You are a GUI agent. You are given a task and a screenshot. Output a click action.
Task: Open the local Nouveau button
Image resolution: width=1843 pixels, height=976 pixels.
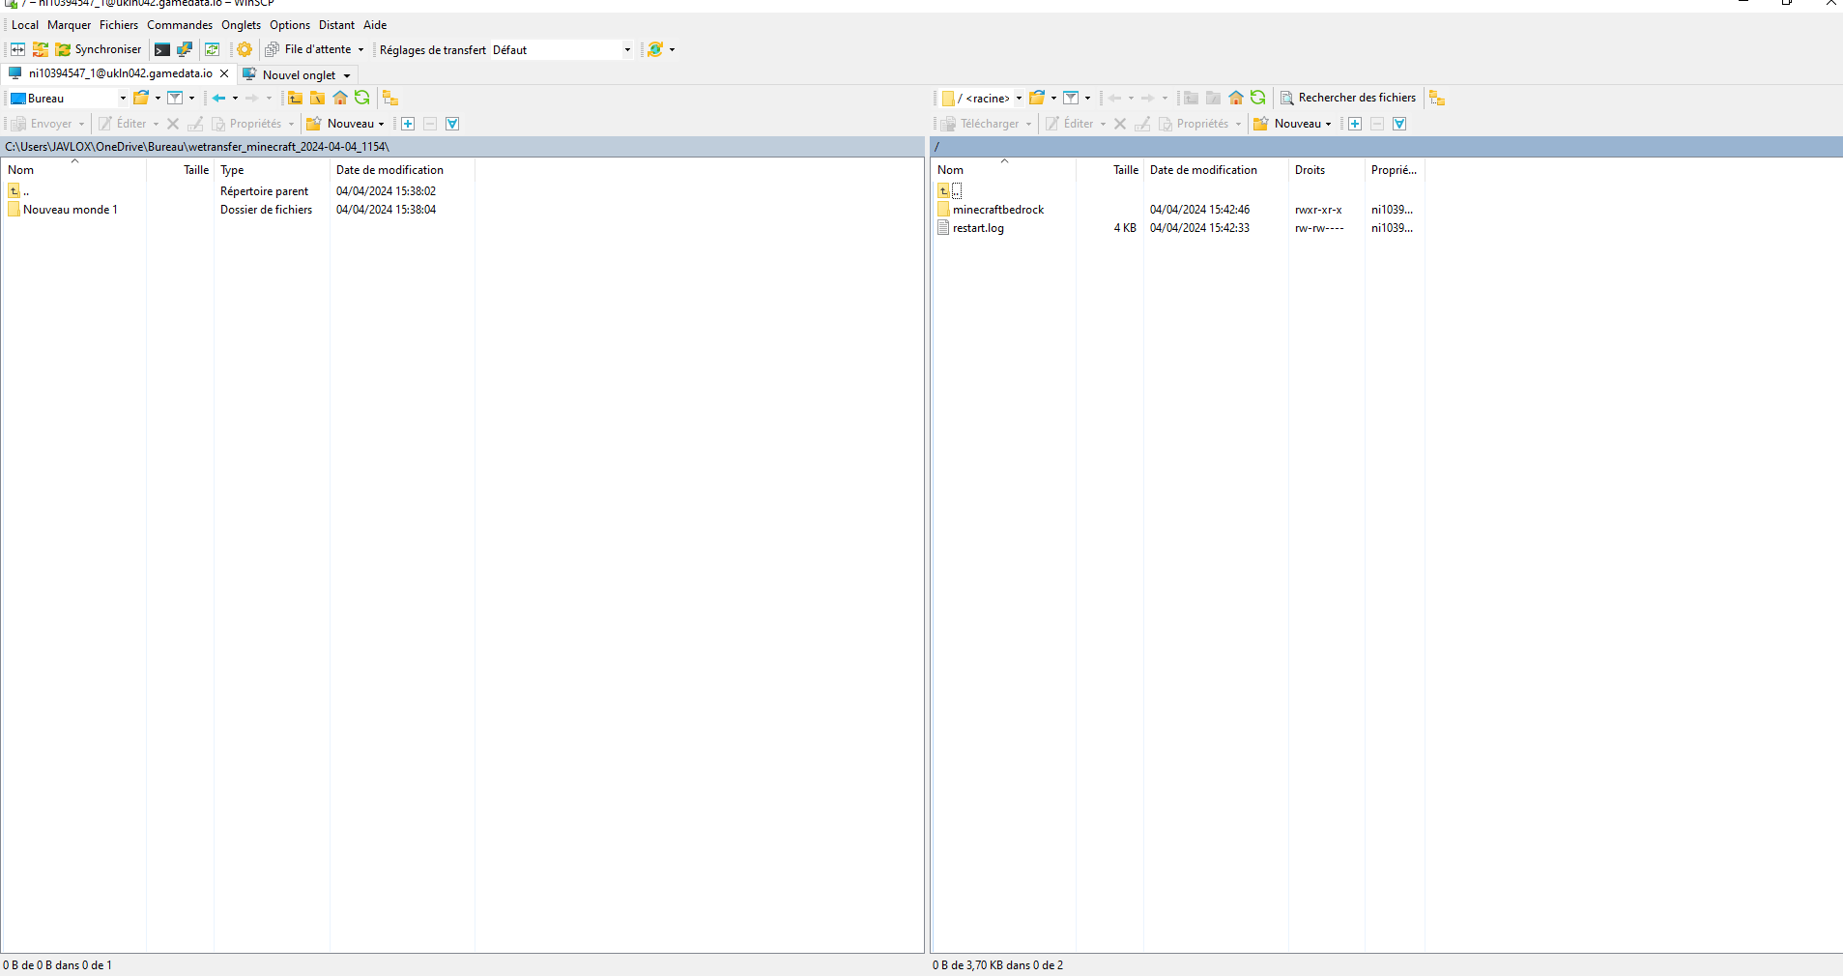coord(344,124)
